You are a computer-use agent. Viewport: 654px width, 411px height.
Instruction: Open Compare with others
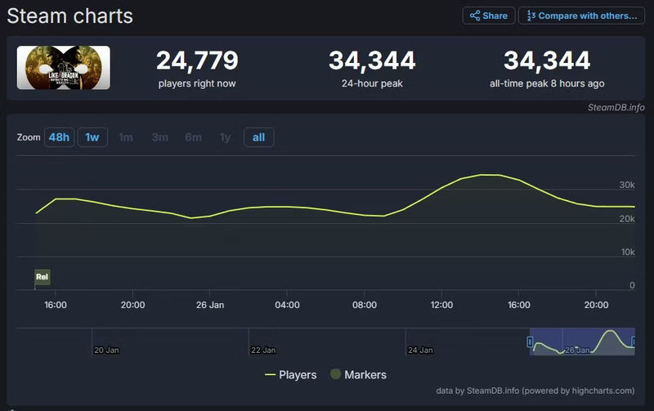pos(581,16)
